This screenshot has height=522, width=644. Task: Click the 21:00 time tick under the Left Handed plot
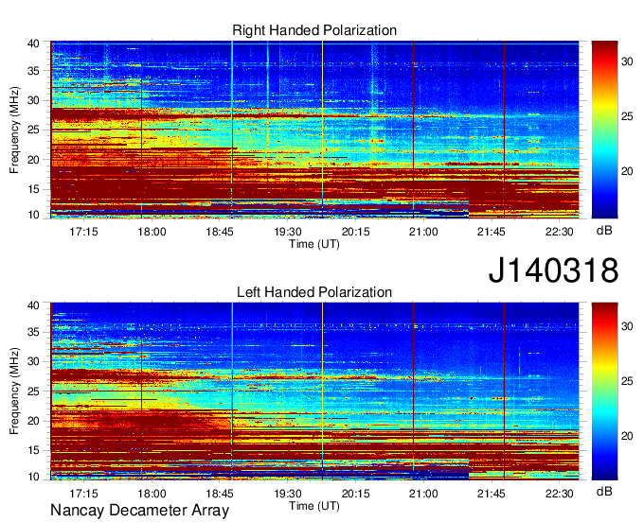[423, 494]
